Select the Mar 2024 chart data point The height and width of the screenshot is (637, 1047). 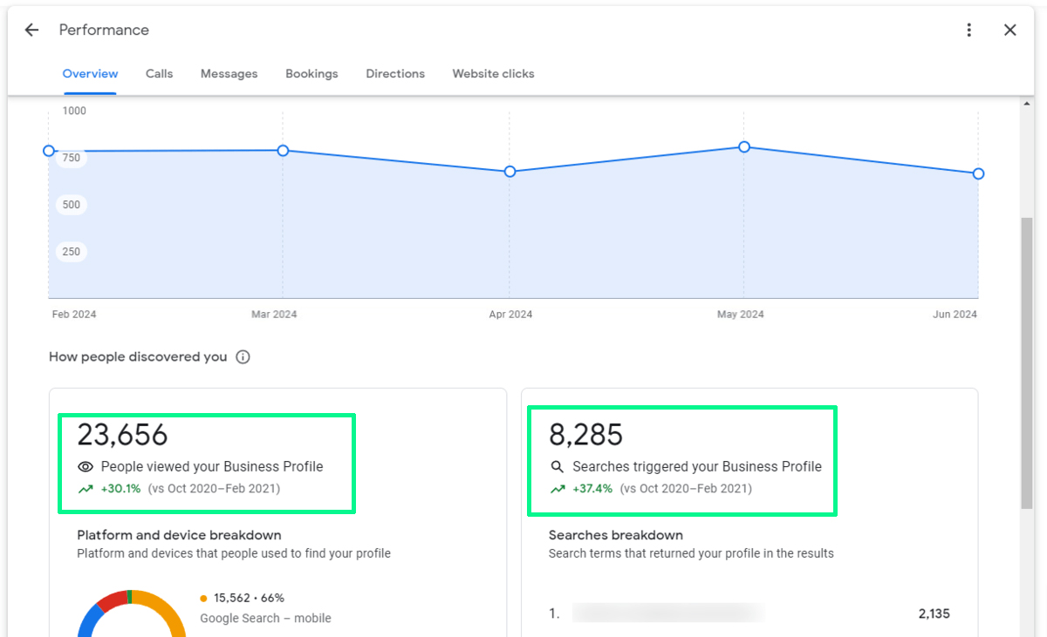coord(283,151)
